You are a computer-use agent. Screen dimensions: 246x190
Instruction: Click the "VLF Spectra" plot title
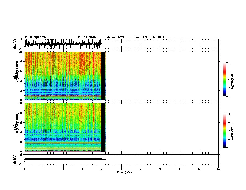click(x=35, y=37)
